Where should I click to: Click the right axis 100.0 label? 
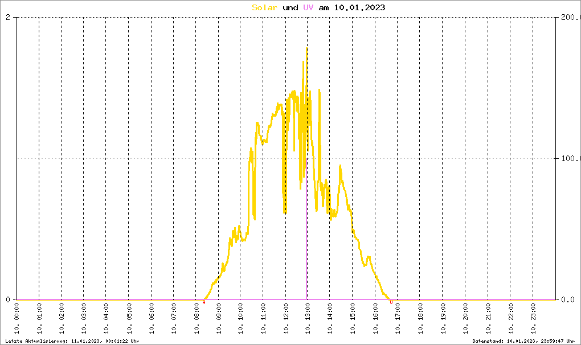pyautogui.click(x=571, y=158)
